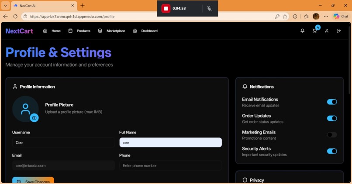This screenshot has height=184, width=352.
Task: Open the tab search dropdown arrow
Action: [5, 6]
